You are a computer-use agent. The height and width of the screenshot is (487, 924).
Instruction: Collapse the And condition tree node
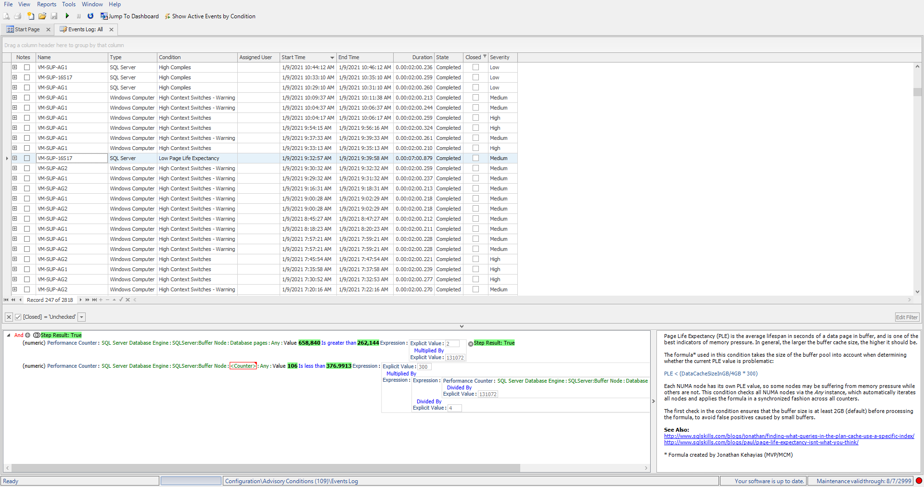9,336
